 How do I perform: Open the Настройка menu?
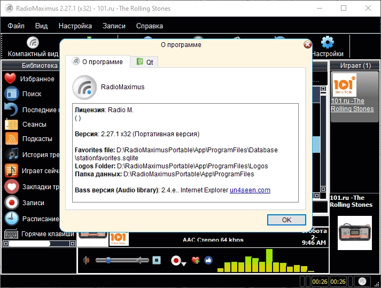tap(75, 26)
